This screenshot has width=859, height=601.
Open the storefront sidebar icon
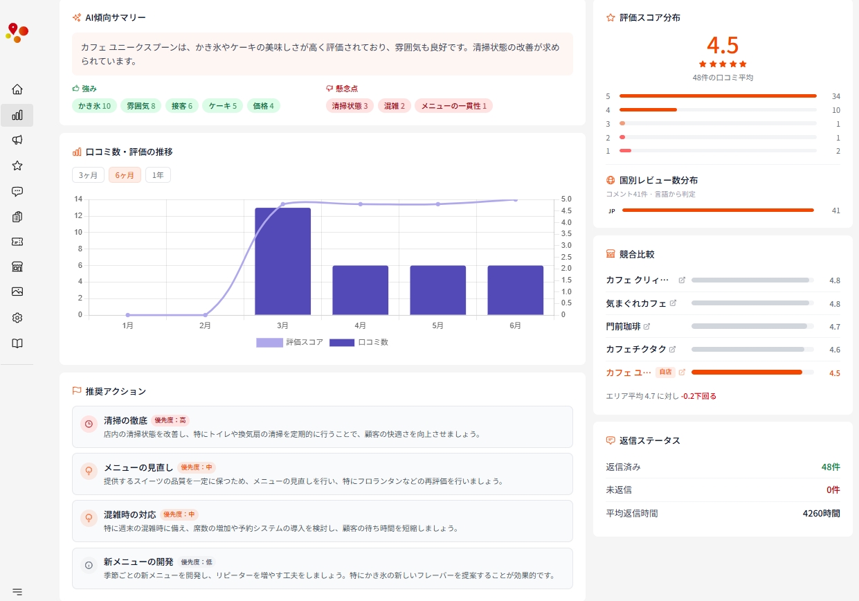click(17, 267)
